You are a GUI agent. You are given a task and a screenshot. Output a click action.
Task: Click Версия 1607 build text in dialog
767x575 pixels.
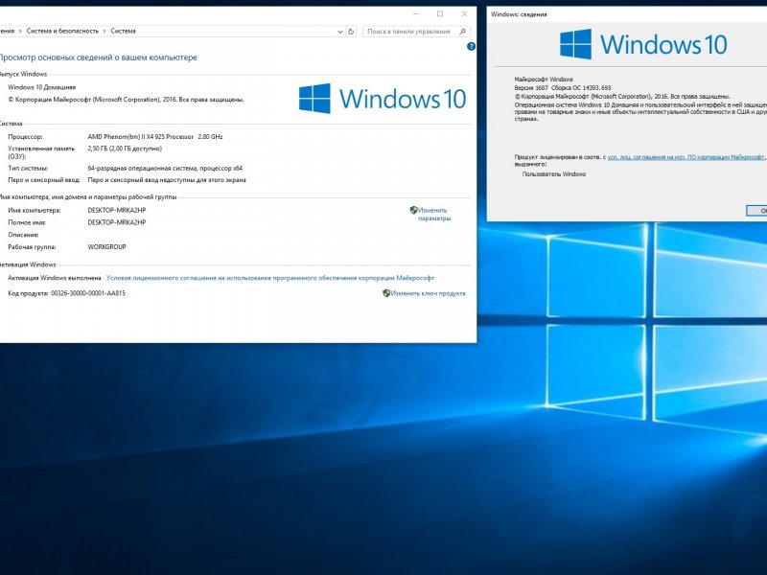click(563, 88)
